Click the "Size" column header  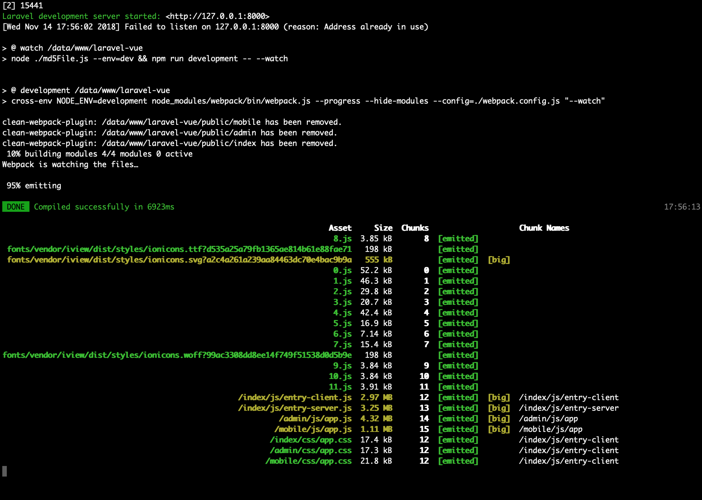(383, 228)
